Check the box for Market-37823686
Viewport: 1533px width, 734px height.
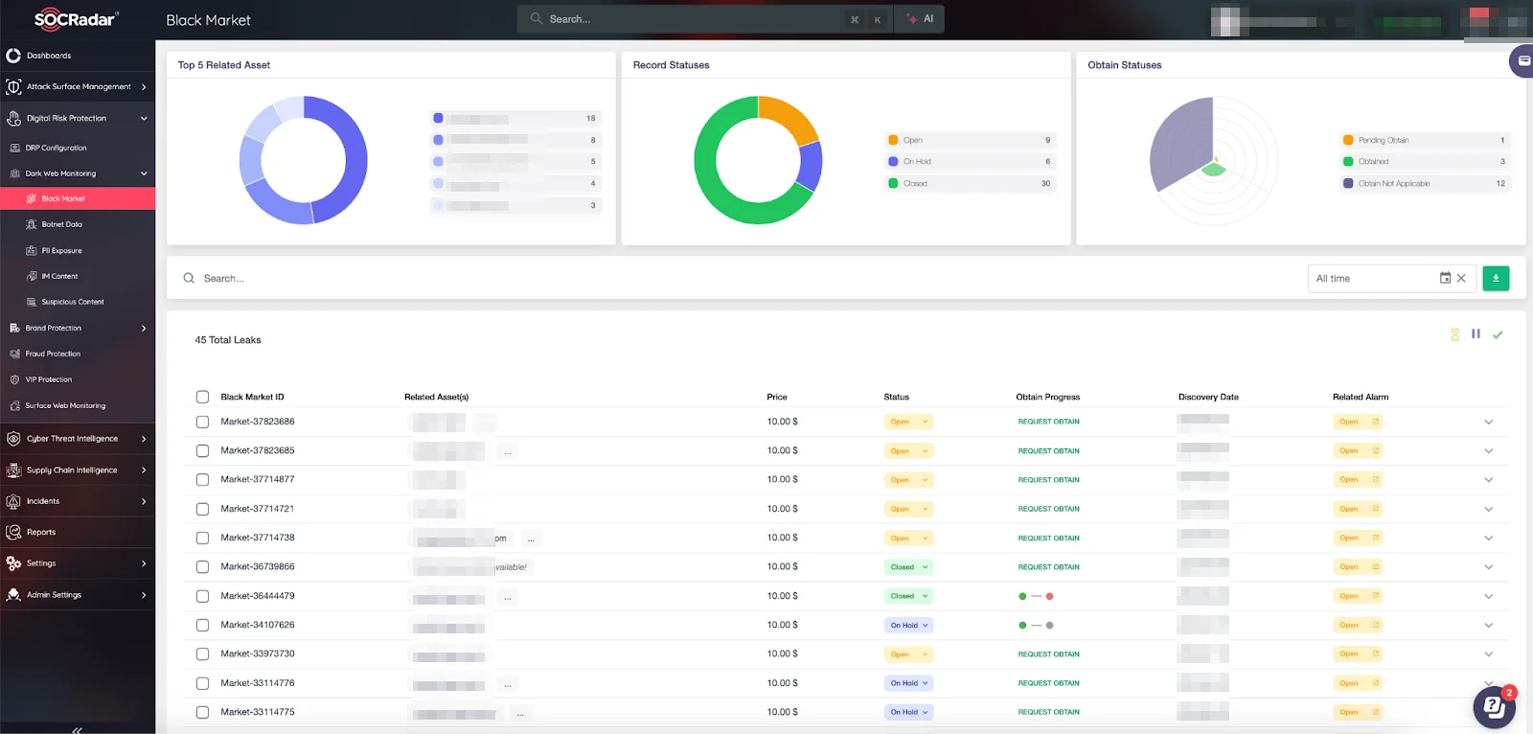202,422
